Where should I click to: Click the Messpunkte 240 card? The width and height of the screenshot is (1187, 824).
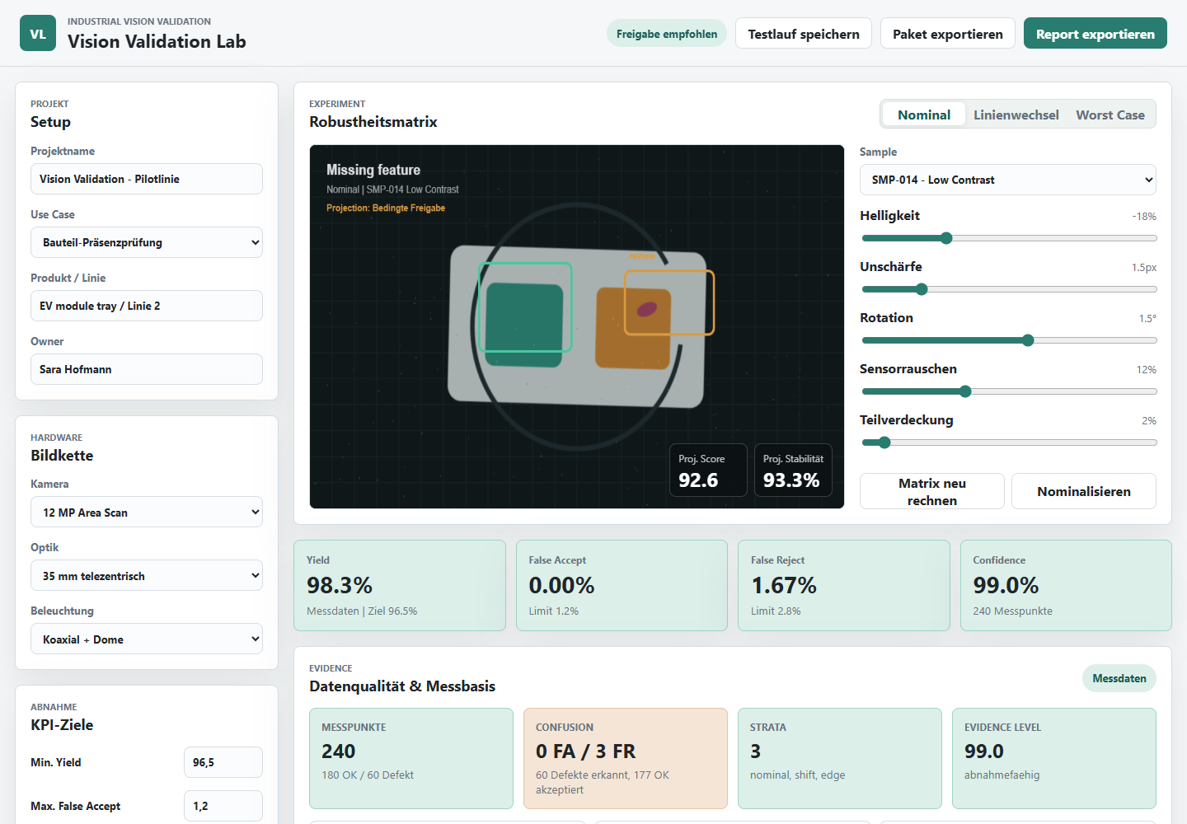411,758
